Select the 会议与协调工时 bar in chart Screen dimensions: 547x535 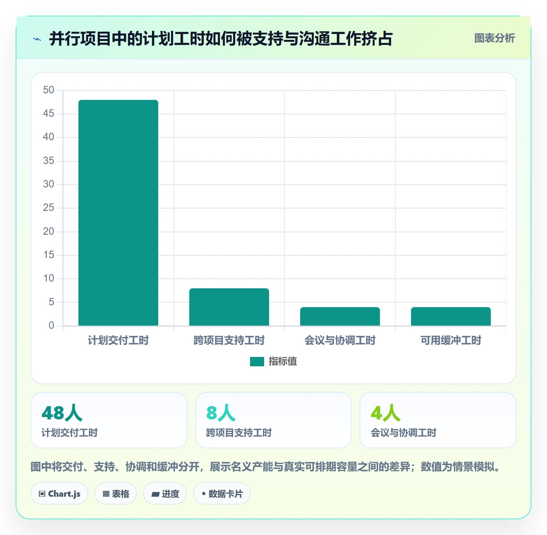[x=340, y=316]
